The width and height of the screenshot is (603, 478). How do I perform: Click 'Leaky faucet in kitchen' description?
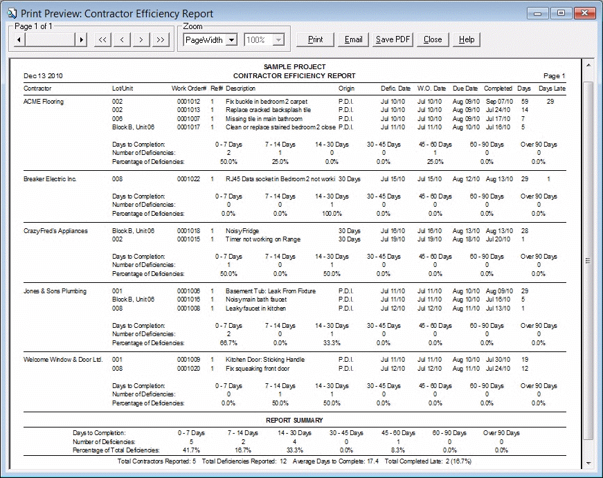click(x=255, y=308)
